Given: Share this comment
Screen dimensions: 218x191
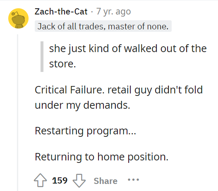Looking at the screenshot, I should pos(105,181).
